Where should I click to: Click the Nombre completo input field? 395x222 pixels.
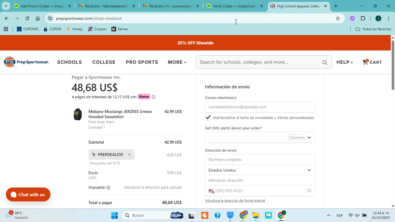coord(260,160)
